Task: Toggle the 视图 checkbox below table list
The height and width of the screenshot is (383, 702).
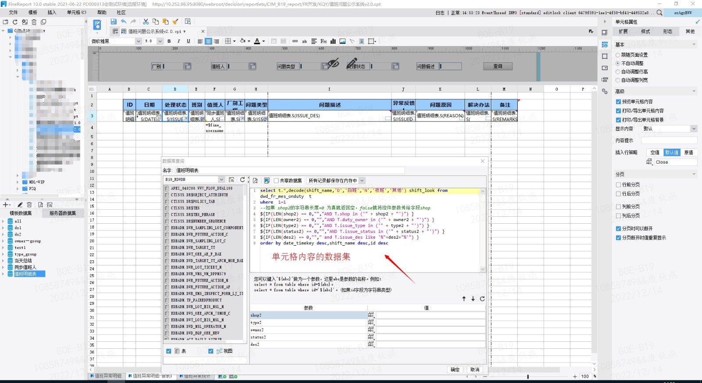Action: [211, 351]
